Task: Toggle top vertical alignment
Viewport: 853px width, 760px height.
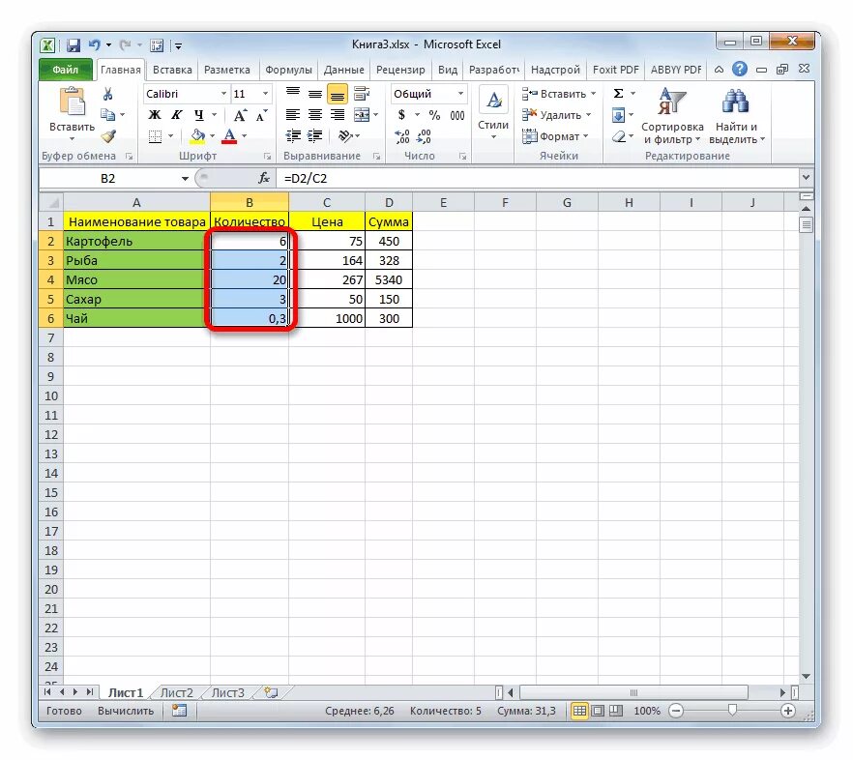Action: [293, 94]
